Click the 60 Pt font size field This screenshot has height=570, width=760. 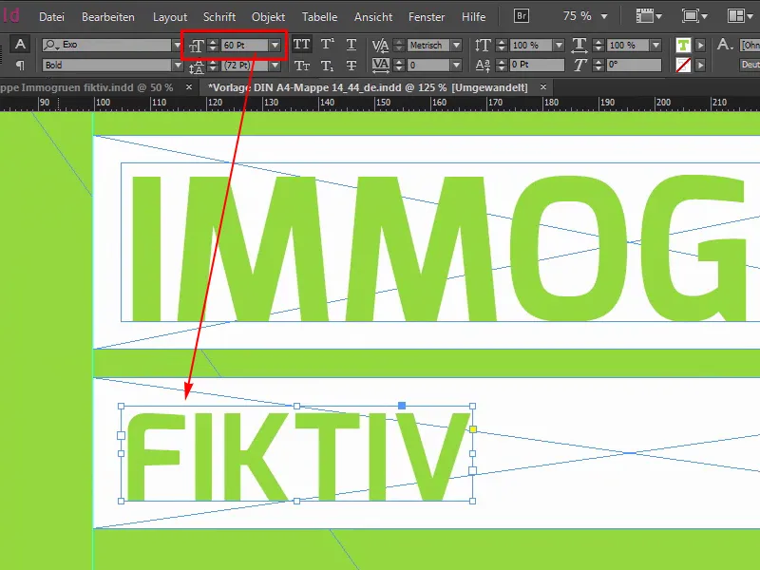tap(245, 45)
